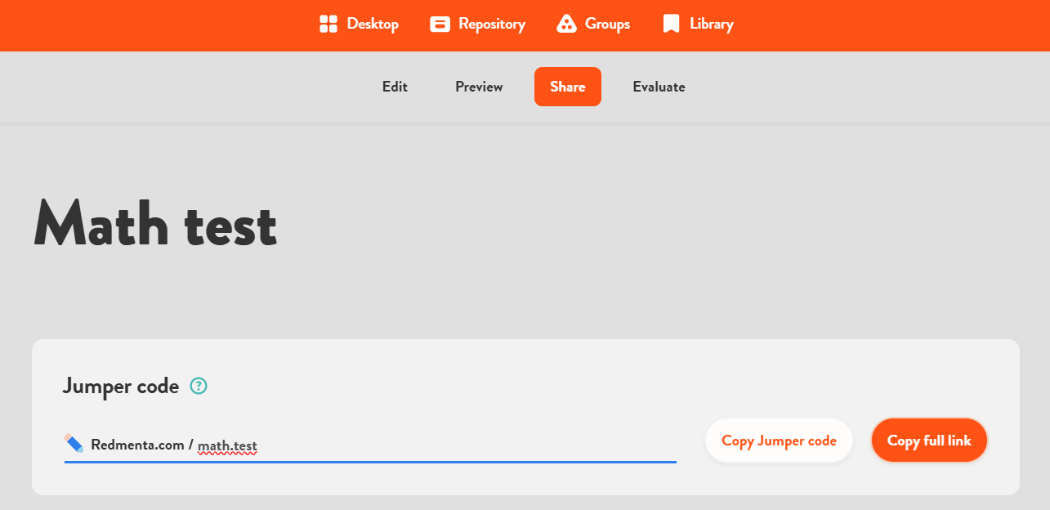Screen dimensions: 1050x510
Task: Select the Share tab
Action: point(568,87)
